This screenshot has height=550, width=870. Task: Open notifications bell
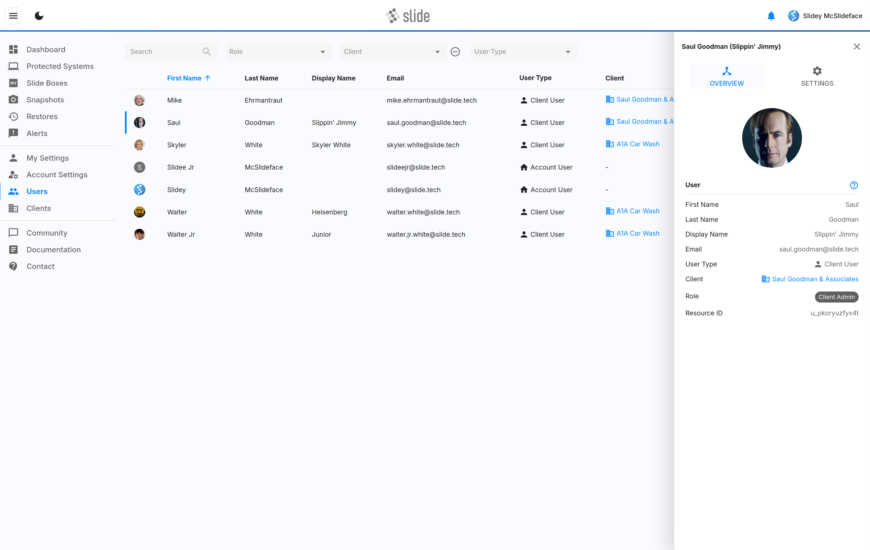tap(771, 16)
